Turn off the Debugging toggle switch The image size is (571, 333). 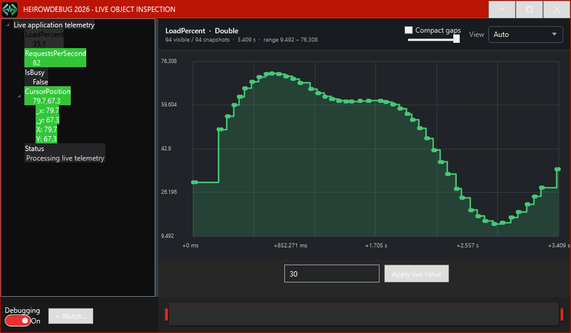[x=17, y=321]
